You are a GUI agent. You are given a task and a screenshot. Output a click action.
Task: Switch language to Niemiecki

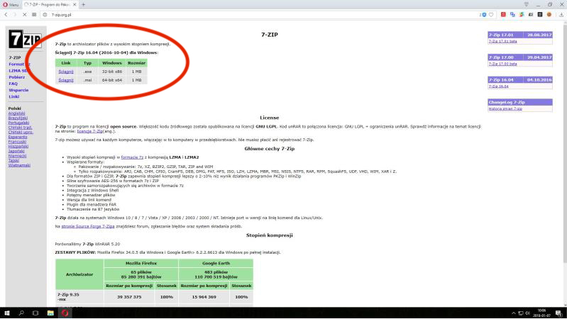pyautogui.click(x=17, y=156)
